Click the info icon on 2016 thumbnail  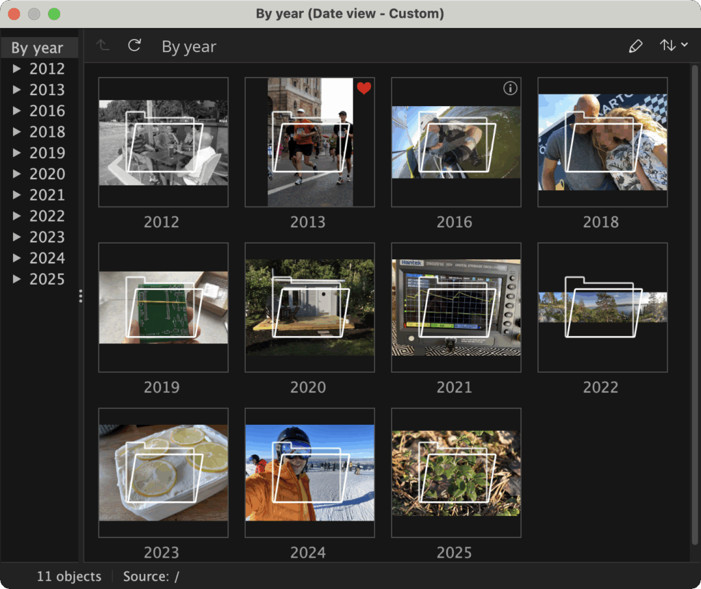pyautogui.click(x=510, y=88)
